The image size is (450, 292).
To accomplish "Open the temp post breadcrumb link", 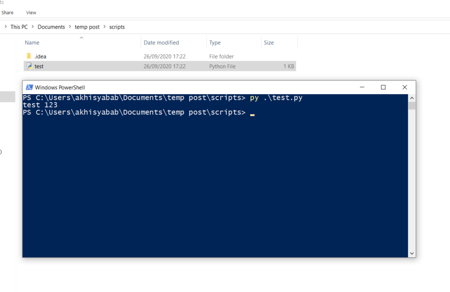I will [x=87, y=27].
